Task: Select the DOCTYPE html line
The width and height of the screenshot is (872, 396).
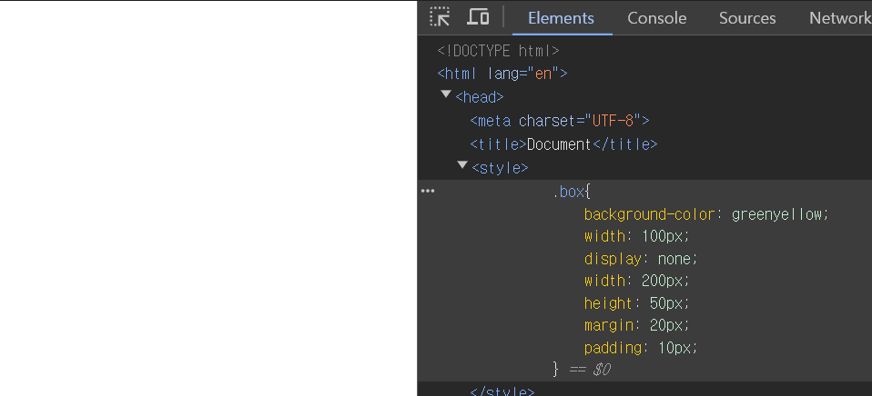Action: click(x=498, y=51)
